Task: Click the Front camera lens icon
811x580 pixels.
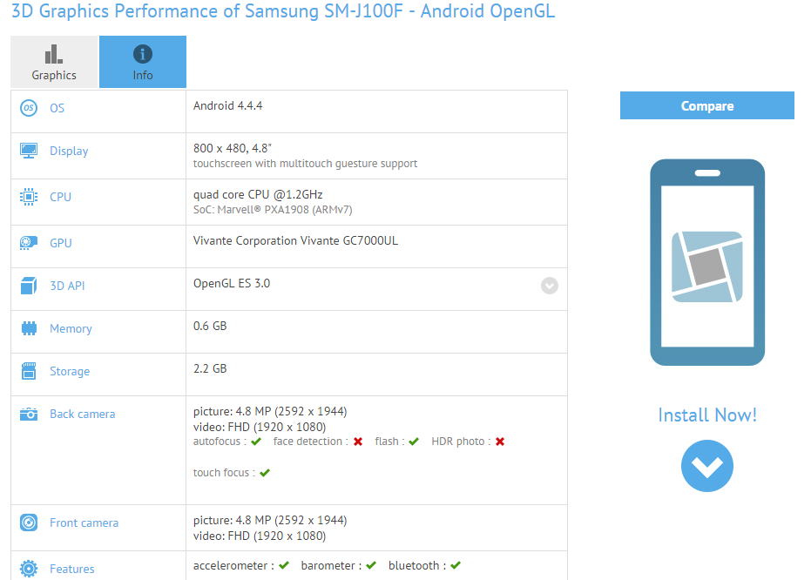Action: point(29,523)
